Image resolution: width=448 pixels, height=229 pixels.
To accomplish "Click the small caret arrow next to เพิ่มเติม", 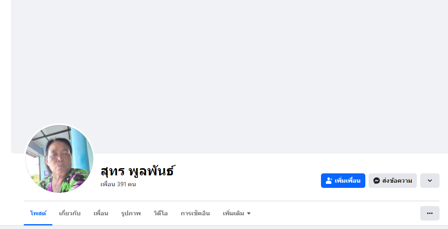I will pos(249,213).
